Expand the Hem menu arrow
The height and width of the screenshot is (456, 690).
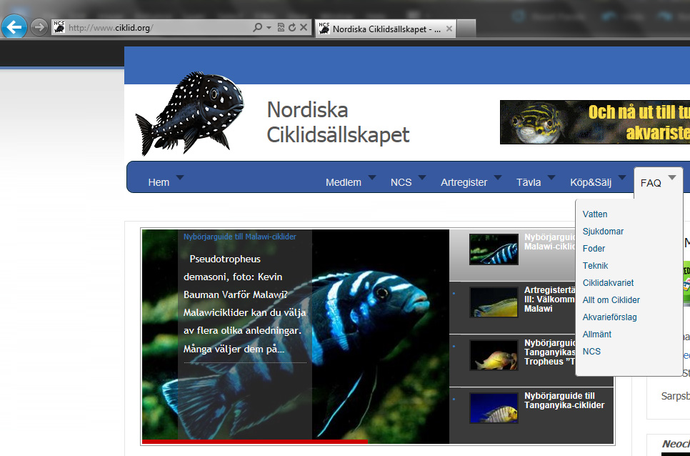[x=179, y=177]
